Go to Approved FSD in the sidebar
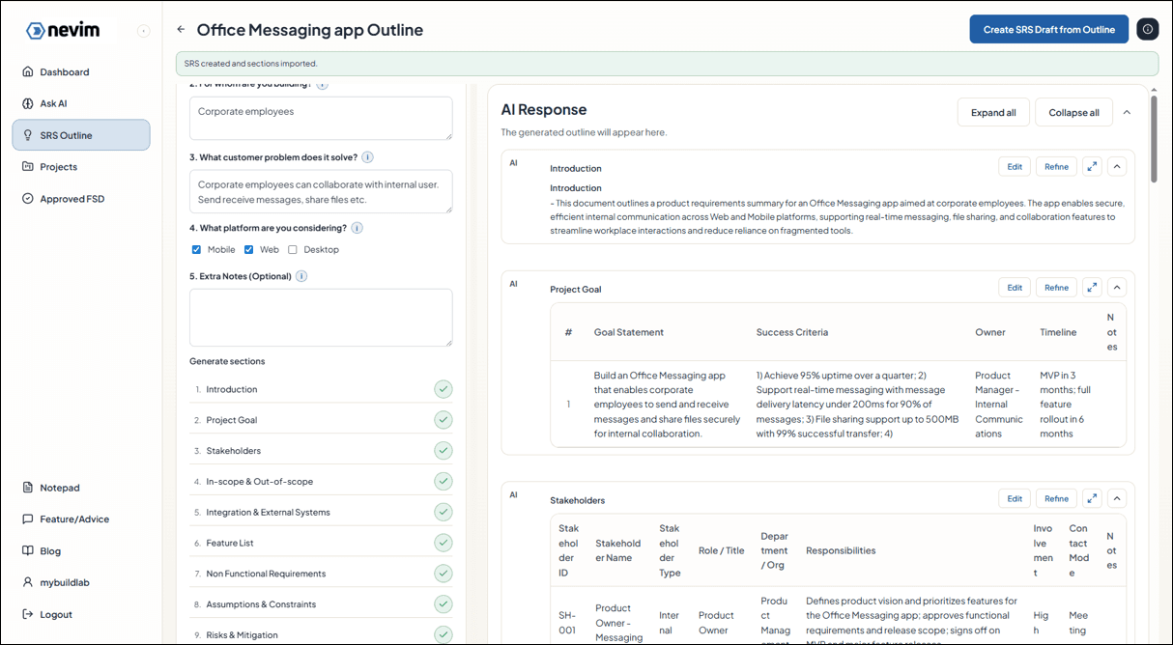The width and height of the screenshot is (1173, 645). pos(72,199)
